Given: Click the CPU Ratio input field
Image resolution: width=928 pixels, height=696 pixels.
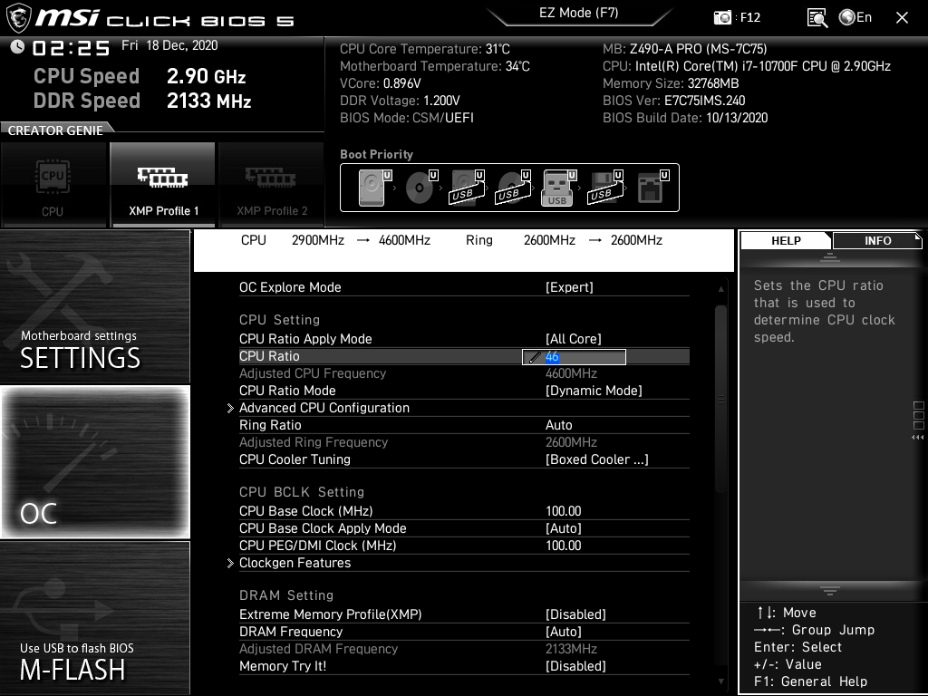Looking at the screenshot, I should 574,357.
